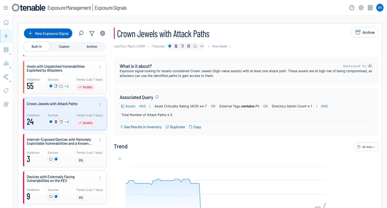Open the Tags sidebar icon

click(x=6, y=91)
